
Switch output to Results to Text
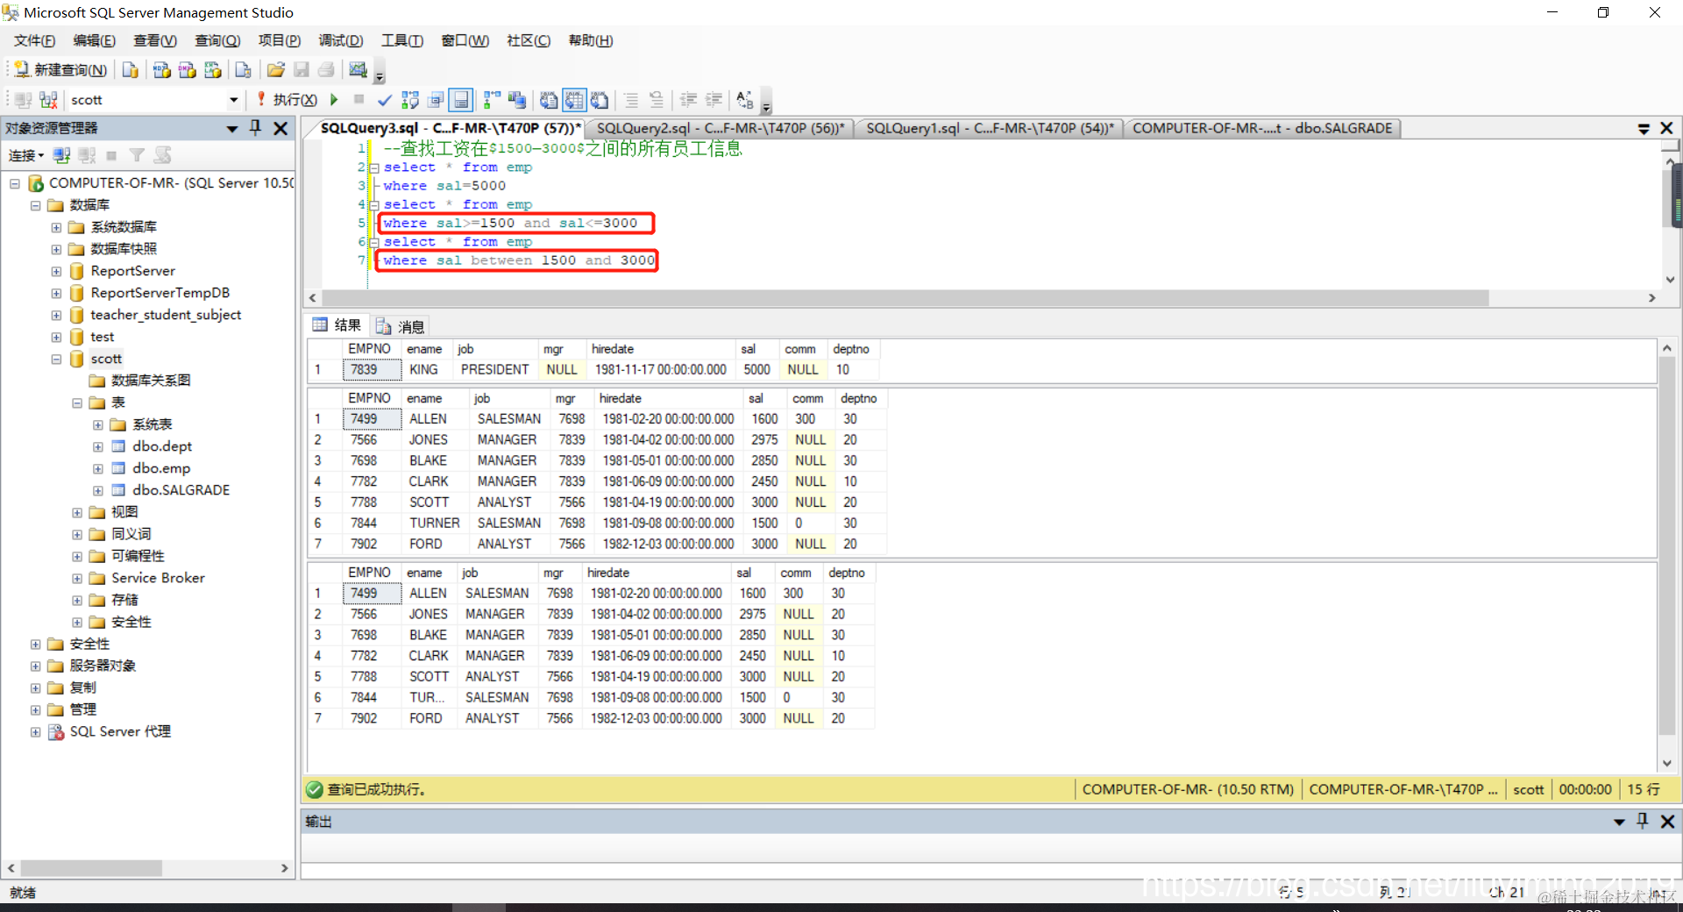[549, 100]
